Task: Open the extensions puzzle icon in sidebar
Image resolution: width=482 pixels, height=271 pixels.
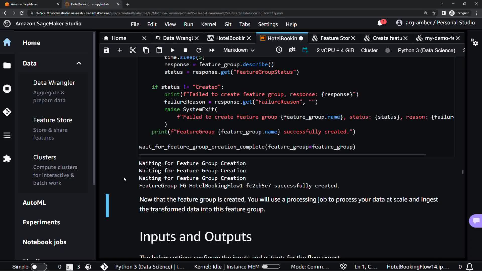Action: click(x=7, y=159)
